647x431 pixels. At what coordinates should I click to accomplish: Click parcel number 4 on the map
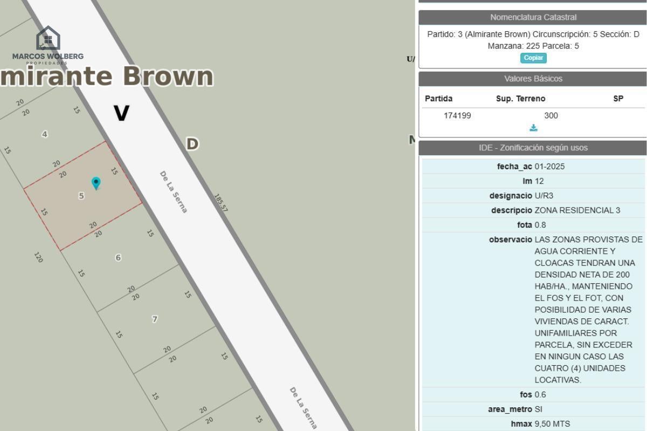[45, 134]
